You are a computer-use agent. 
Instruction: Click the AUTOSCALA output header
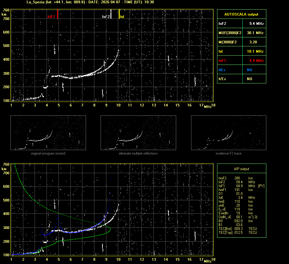(x=241, y=14)
